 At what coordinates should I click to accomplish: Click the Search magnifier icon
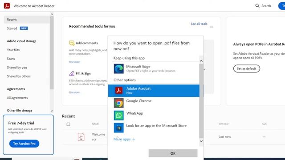tap(257, 6)
